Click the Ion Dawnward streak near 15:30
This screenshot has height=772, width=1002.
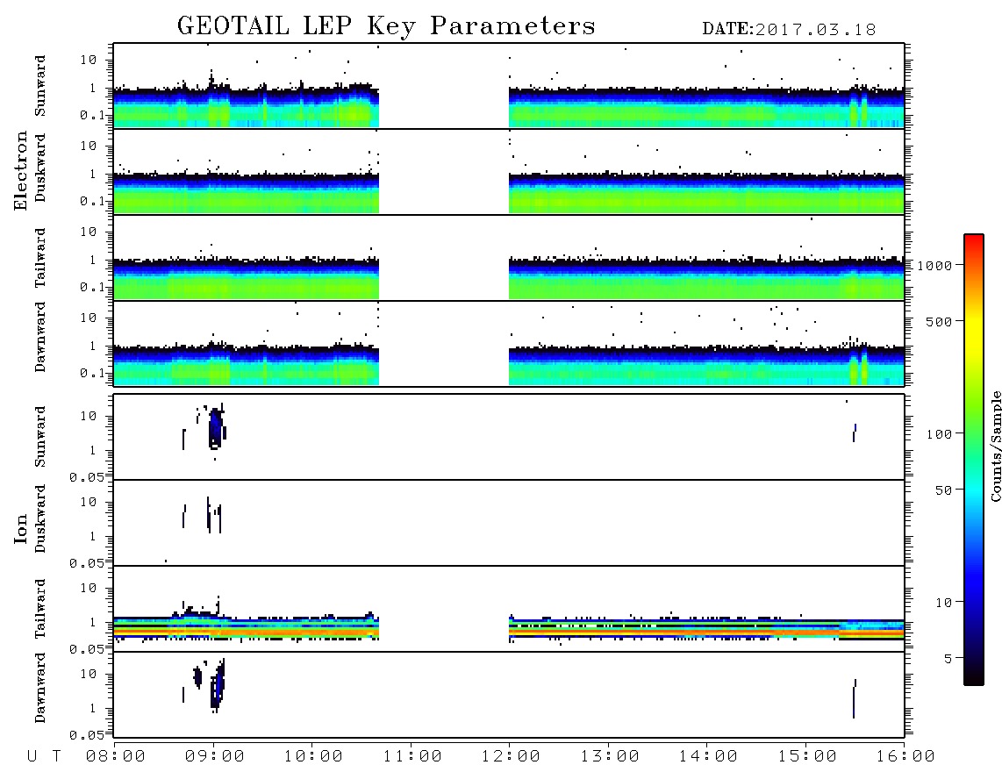click(x=854, y=699)
